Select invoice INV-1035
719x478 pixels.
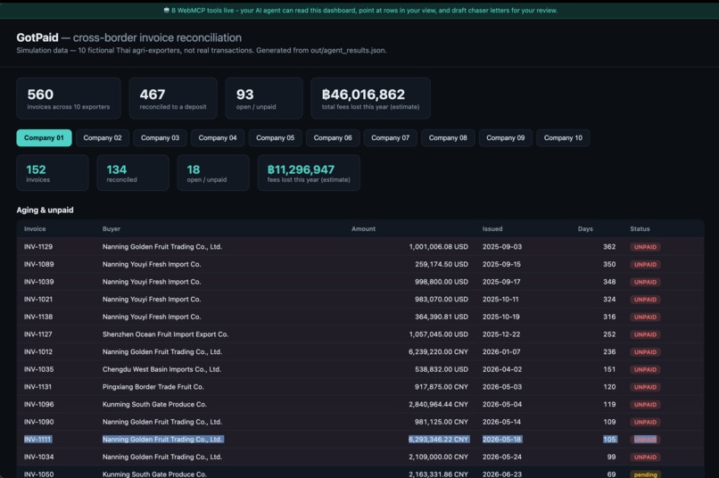tap(39, 369)
